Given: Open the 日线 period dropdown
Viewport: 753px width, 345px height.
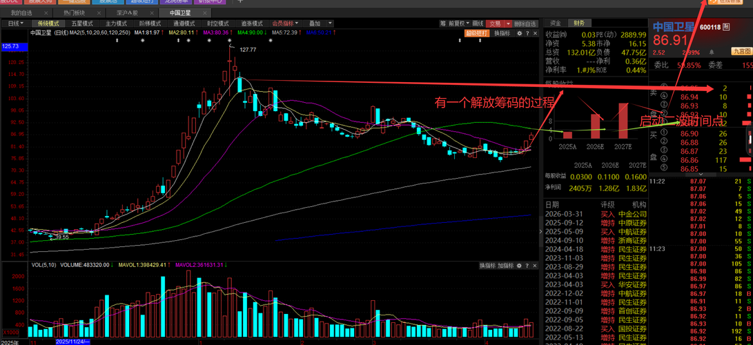Looking at the screenshot, I should point(16,23).
